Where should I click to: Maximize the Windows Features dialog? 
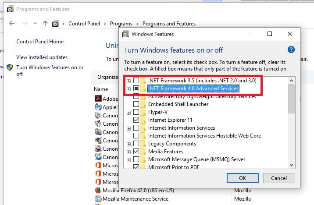pos(270,34)
